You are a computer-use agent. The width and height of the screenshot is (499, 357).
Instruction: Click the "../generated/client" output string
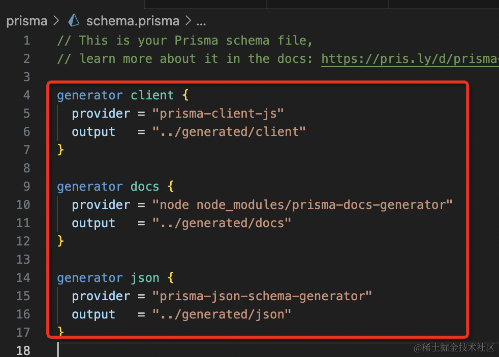click(x=229, y=131)
